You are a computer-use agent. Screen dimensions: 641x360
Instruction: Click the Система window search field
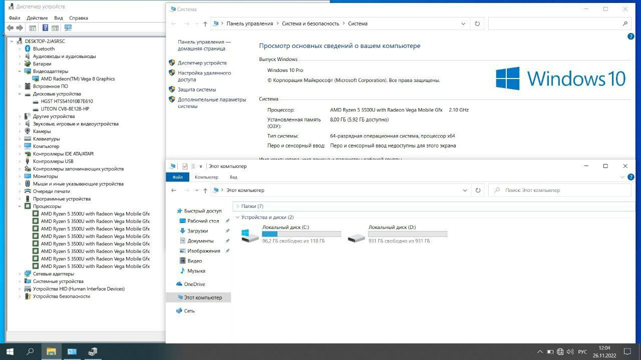tap(559, 23)
